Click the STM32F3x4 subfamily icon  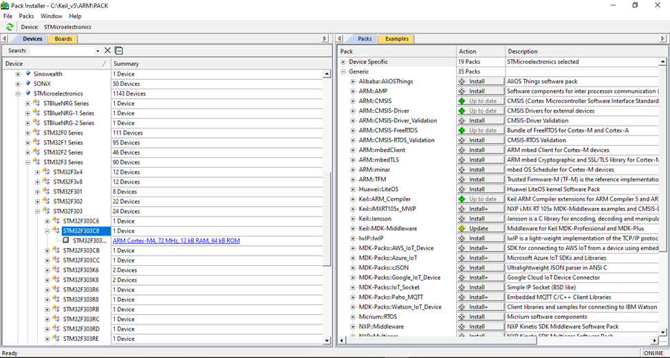[46, 172]
